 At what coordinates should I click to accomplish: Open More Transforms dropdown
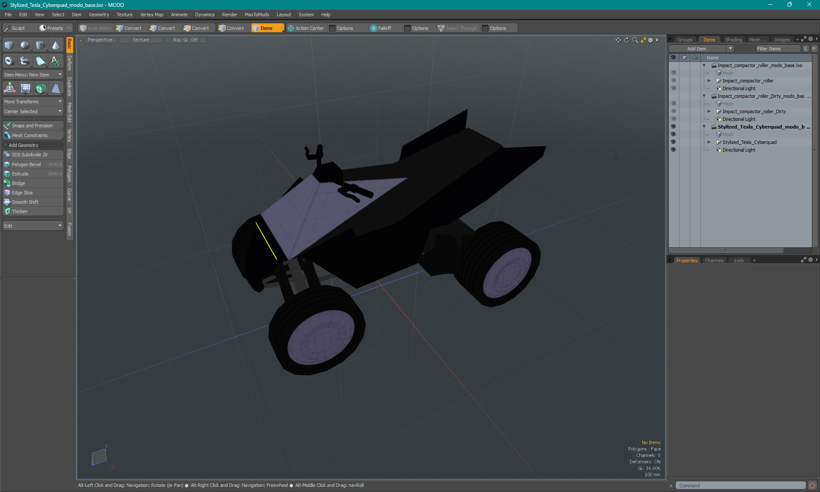[33, 102]
